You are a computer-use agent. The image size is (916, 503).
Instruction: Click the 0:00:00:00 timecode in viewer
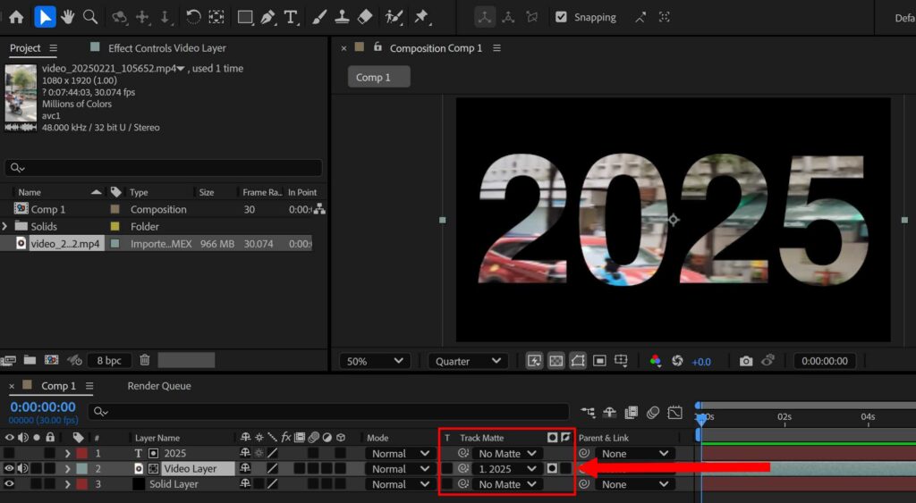(824, 361)
